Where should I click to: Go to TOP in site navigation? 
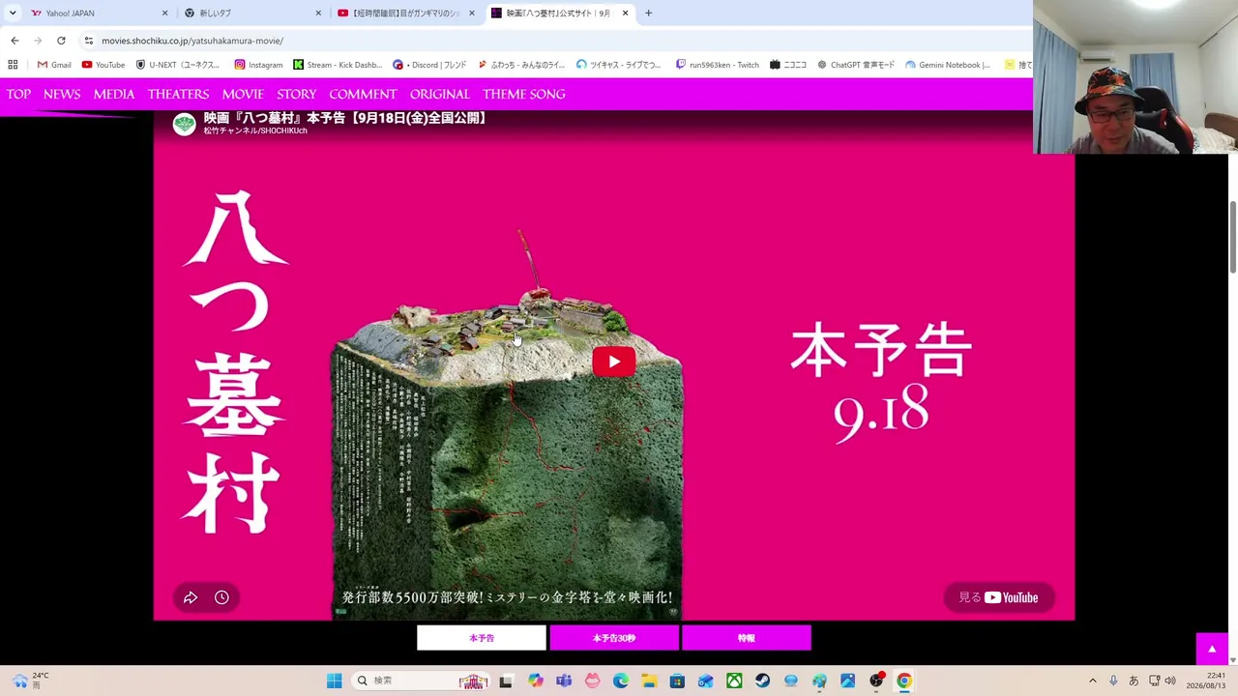(x=18, y=94)
